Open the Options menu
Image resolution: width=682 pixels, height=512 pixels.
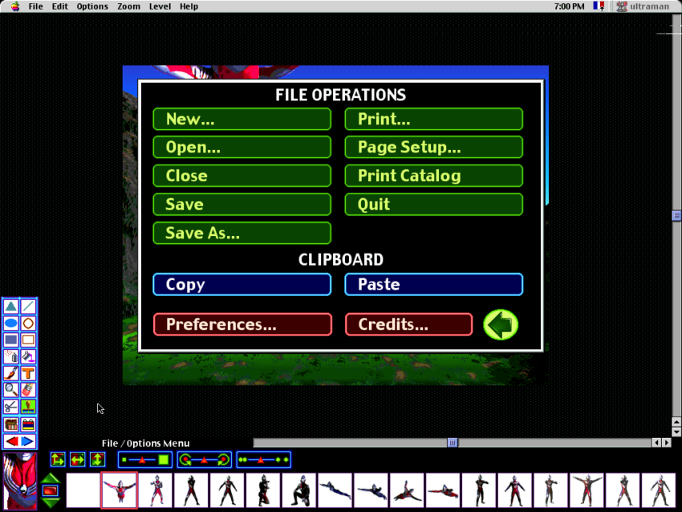coord(92,6)
